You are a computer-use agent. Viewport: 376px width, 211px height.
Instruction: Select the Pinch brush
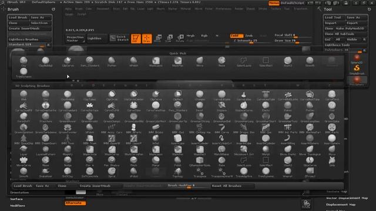tap(133, 162)
